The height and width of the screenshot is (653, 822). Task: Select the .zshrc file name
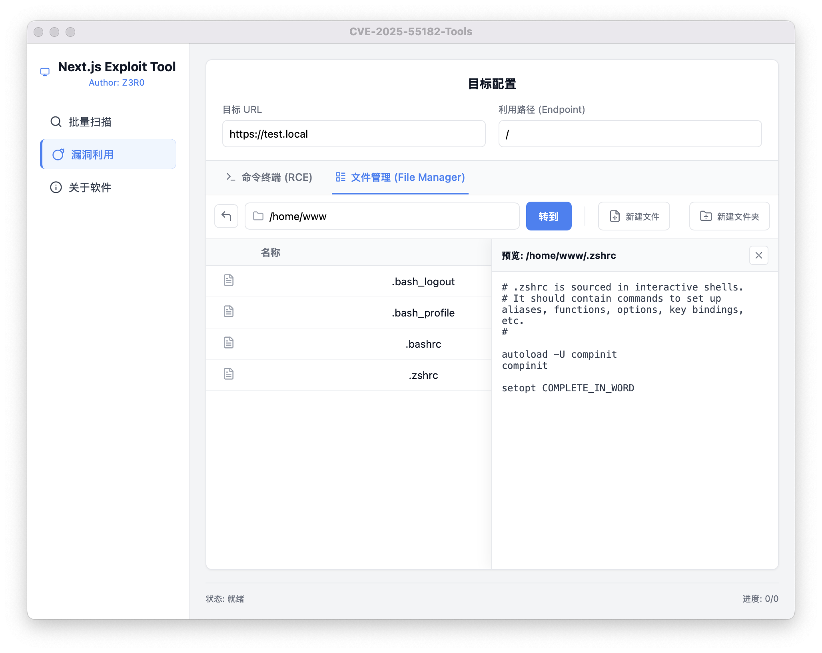point(423,375)
